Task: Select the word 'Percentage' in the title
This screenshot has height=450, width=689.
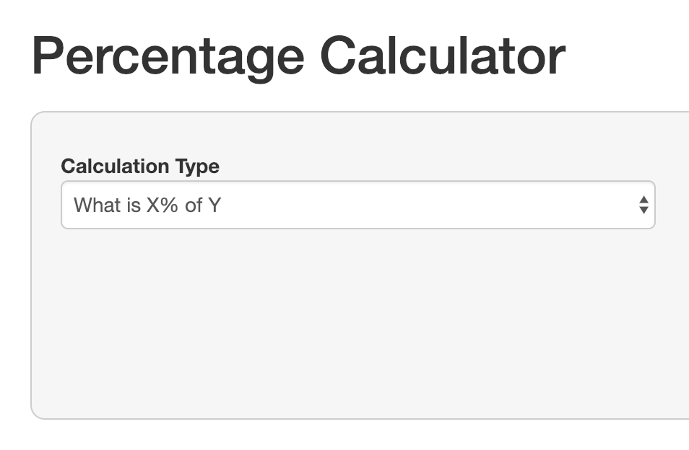Action: pos(168,56)
